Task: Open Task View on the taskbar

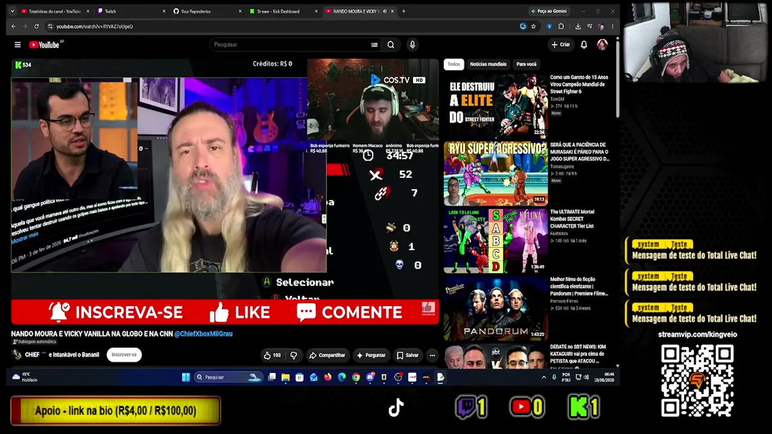Action: point(271,377)
